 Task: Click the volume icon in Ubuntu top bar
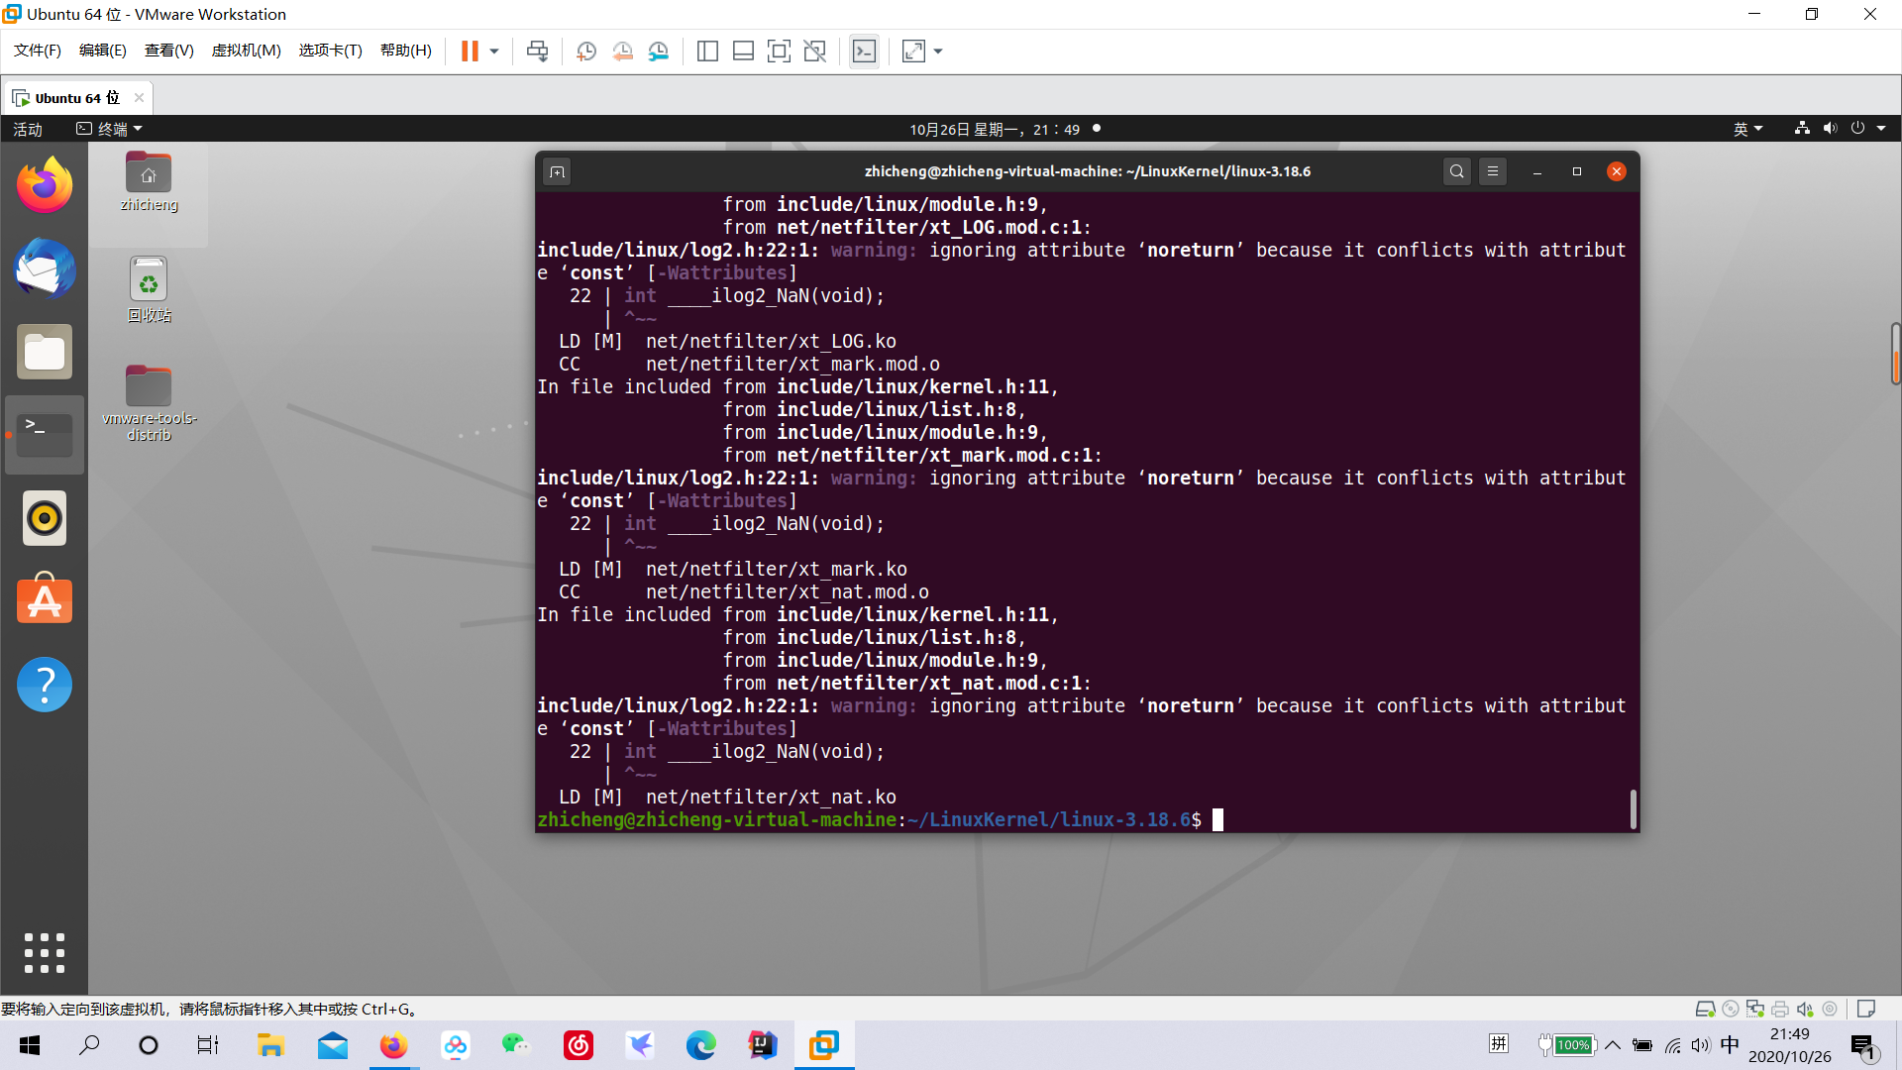tap(1830, 128)
